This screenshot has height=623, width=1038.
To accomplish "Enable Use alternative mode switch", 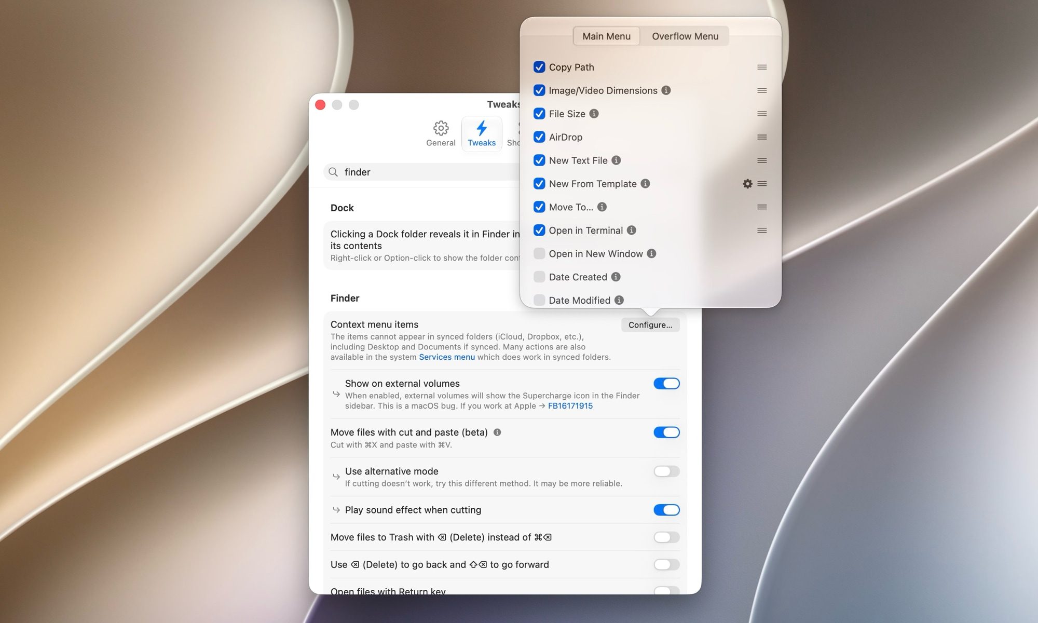I will [666, 471].
